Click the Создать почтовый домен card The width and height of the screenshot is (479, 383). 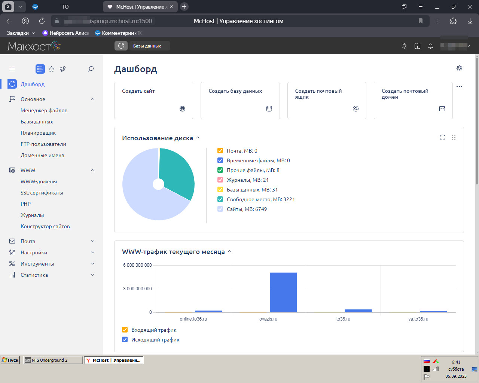(413, 101)
